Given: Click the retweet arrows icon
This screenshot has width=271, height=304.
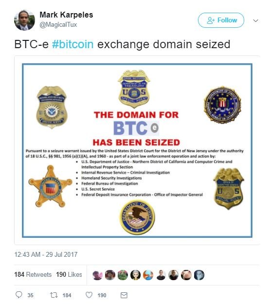Looking at the screenshot, I should pos(54,295).
